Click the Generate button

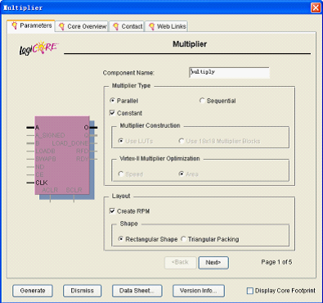[33, 291]
